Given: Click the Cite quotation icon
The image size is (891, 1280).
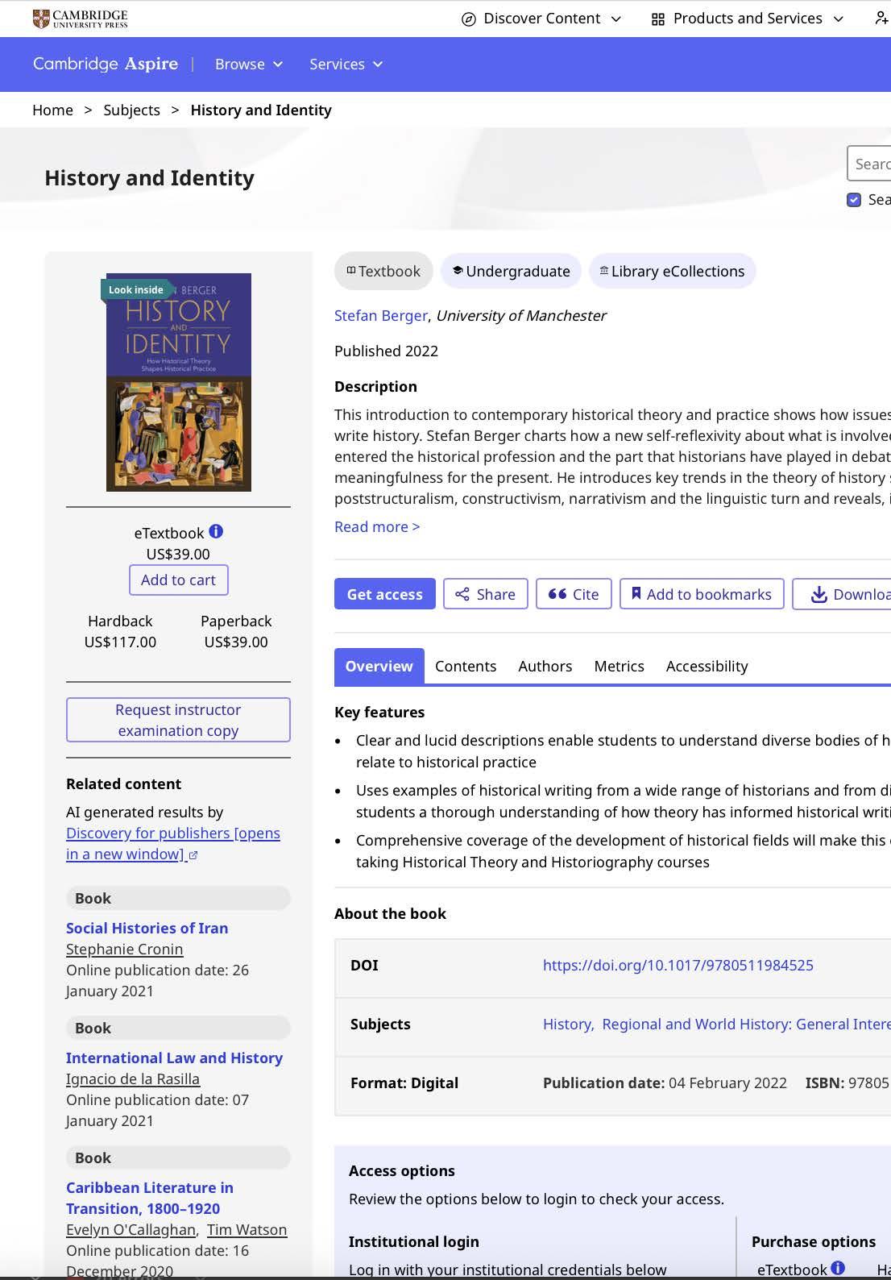Looking at the screenshot, I should coord(557,594).
